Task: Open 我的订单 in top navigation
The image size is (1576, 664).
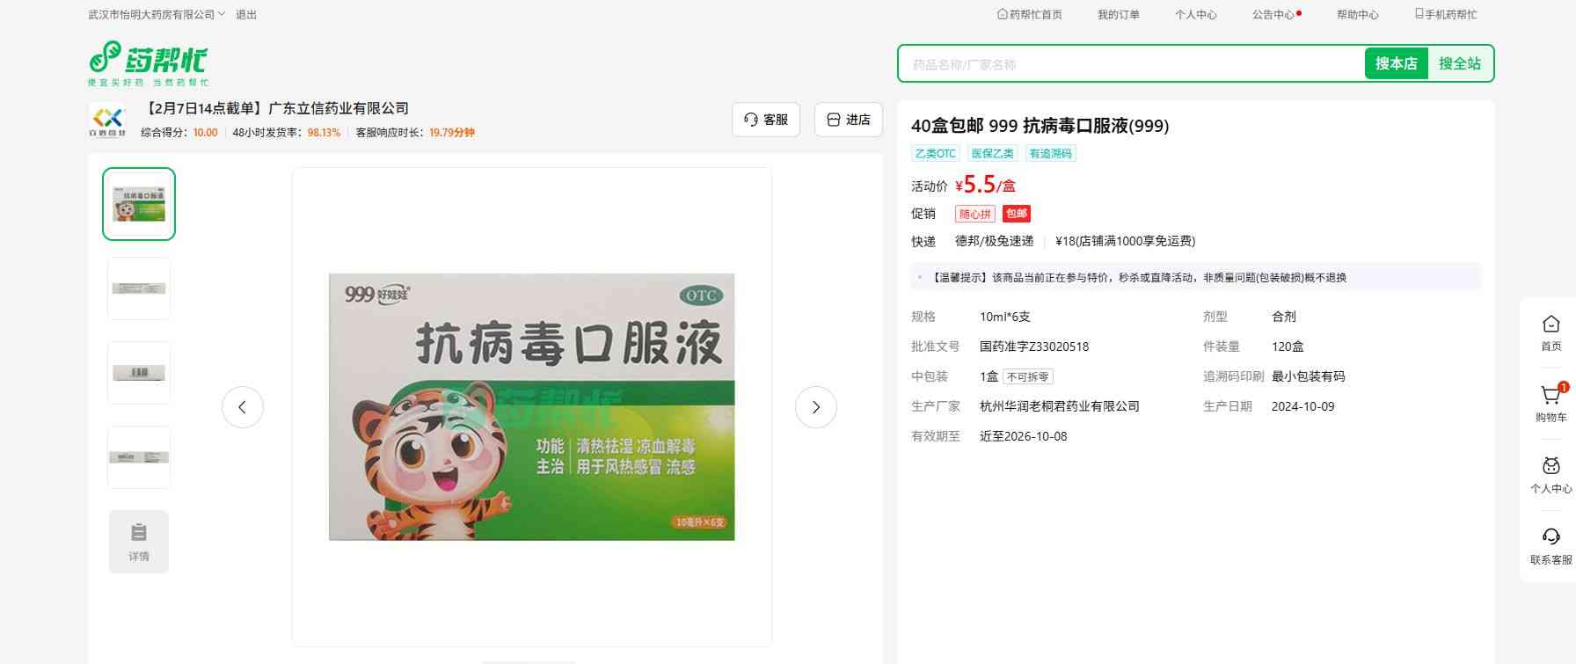Action: point(1118,15)
